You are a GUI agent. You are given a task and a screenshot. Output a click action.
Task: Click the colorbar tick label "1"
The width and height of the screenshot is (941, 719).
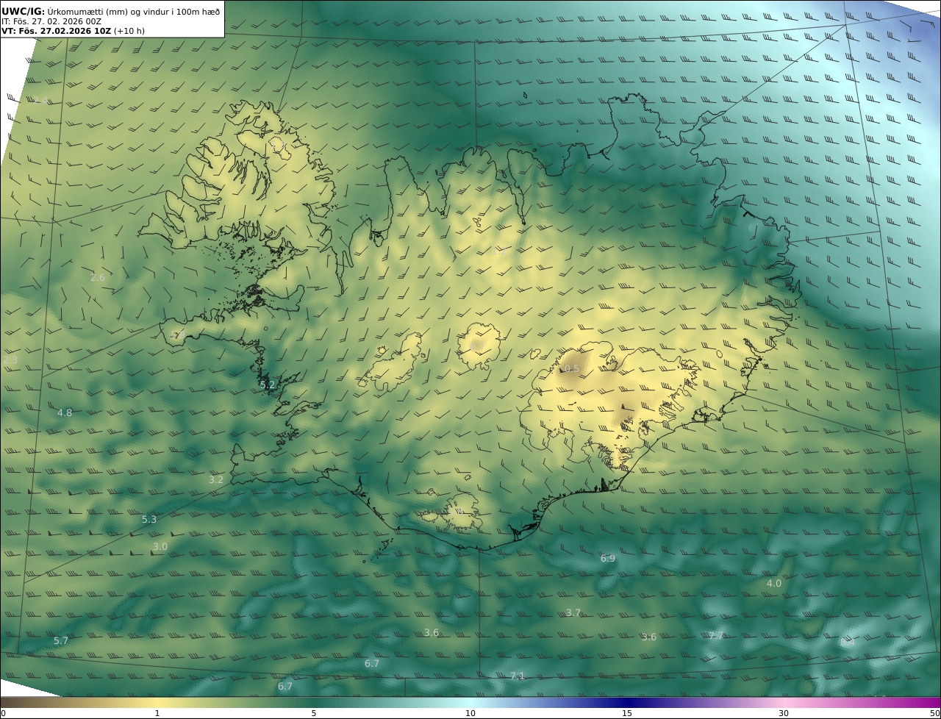point(157,713)
